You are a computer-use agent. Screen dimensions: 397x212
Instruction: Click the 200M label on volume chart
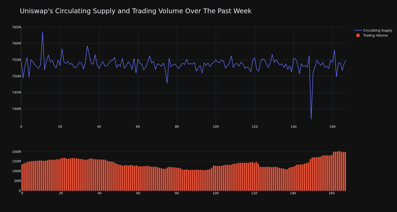(16, 152)
